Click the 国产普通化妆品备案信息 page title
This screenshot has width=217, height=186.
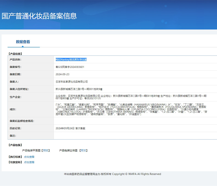coord(39,16)
